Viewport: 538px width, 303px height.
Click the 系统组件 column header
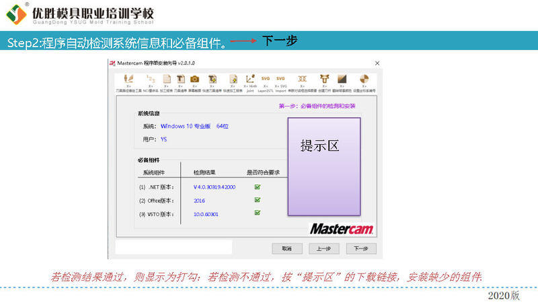point(154,172)
